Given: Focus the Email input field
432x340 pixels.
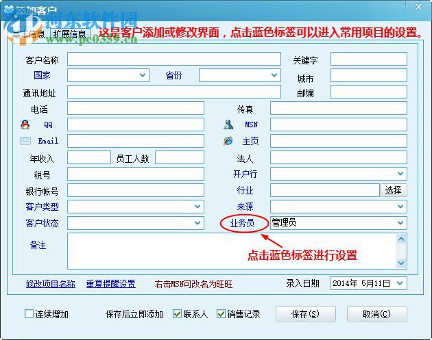Looking at the screenshot, I should (136, 141).
